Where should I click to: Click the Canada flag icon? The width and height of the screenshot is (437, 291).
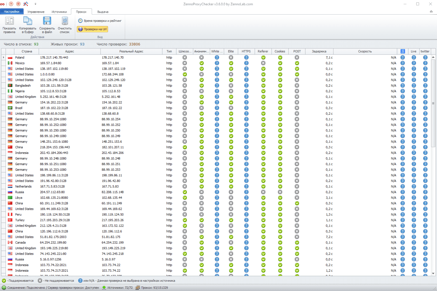click(x=10, y=243)
